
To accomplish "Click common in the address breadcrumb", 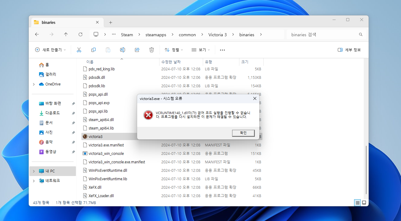I will [187, 35].
